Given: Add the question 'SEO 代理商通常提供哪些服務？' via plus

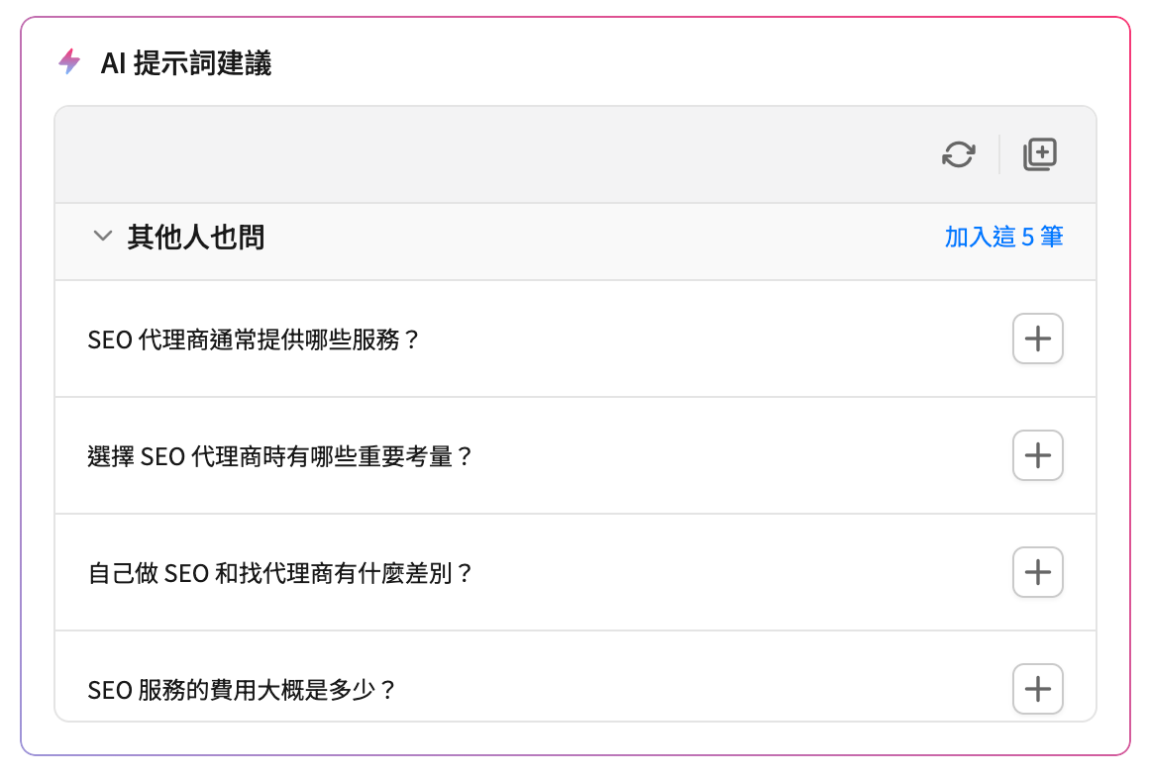Looking at the screenshot, I should coord(1038,339).
